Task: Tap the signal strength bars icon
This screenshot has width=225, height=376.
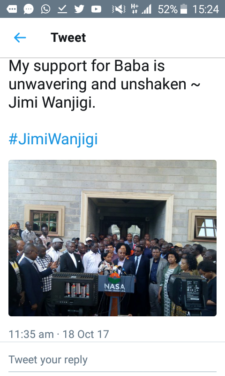Action: click(146, 9)
